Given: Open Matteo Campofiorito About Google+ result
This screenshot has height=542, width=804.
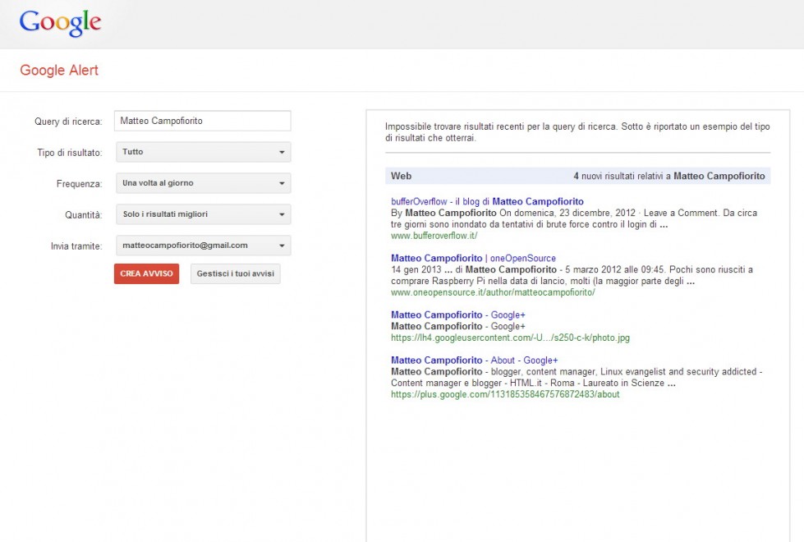Looking at the screenshot, I should (475, 361).
